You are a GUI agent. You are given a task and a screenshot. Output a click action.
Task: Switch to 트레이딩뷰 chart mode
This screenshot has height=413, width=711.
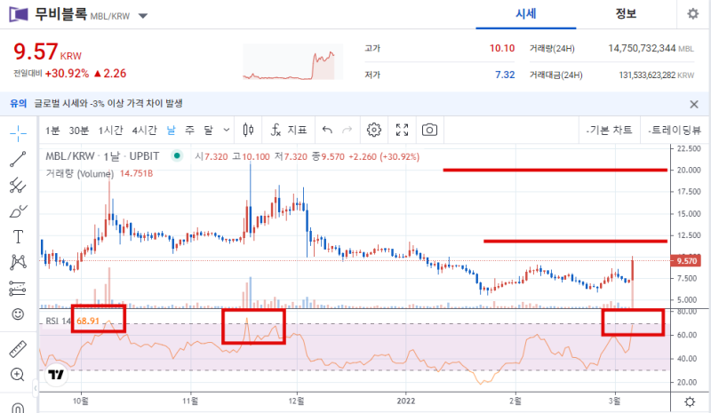pyautogui.click(x=675, y=131)
